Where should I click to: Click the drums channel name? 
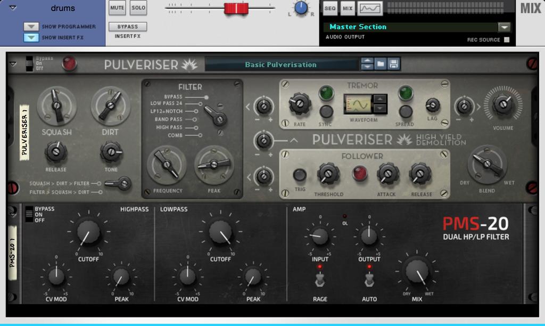click(x=63, y=8)
